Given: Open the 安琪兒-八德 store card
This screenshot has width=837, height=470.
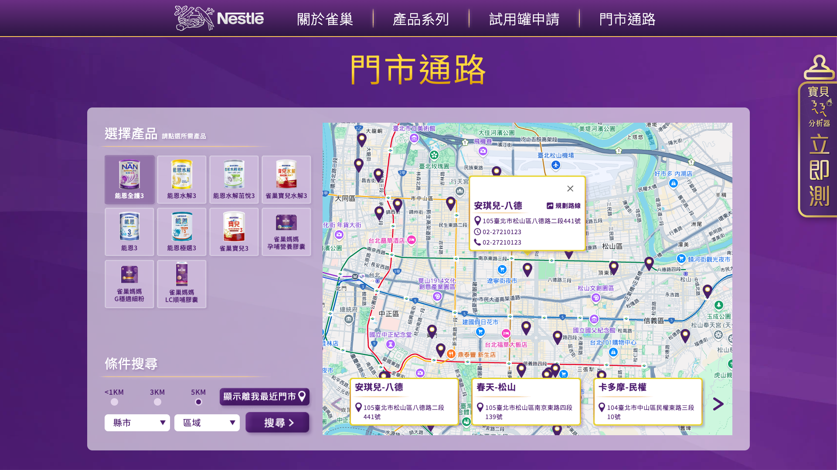Looking at the screenshot, I should point(404,401).
